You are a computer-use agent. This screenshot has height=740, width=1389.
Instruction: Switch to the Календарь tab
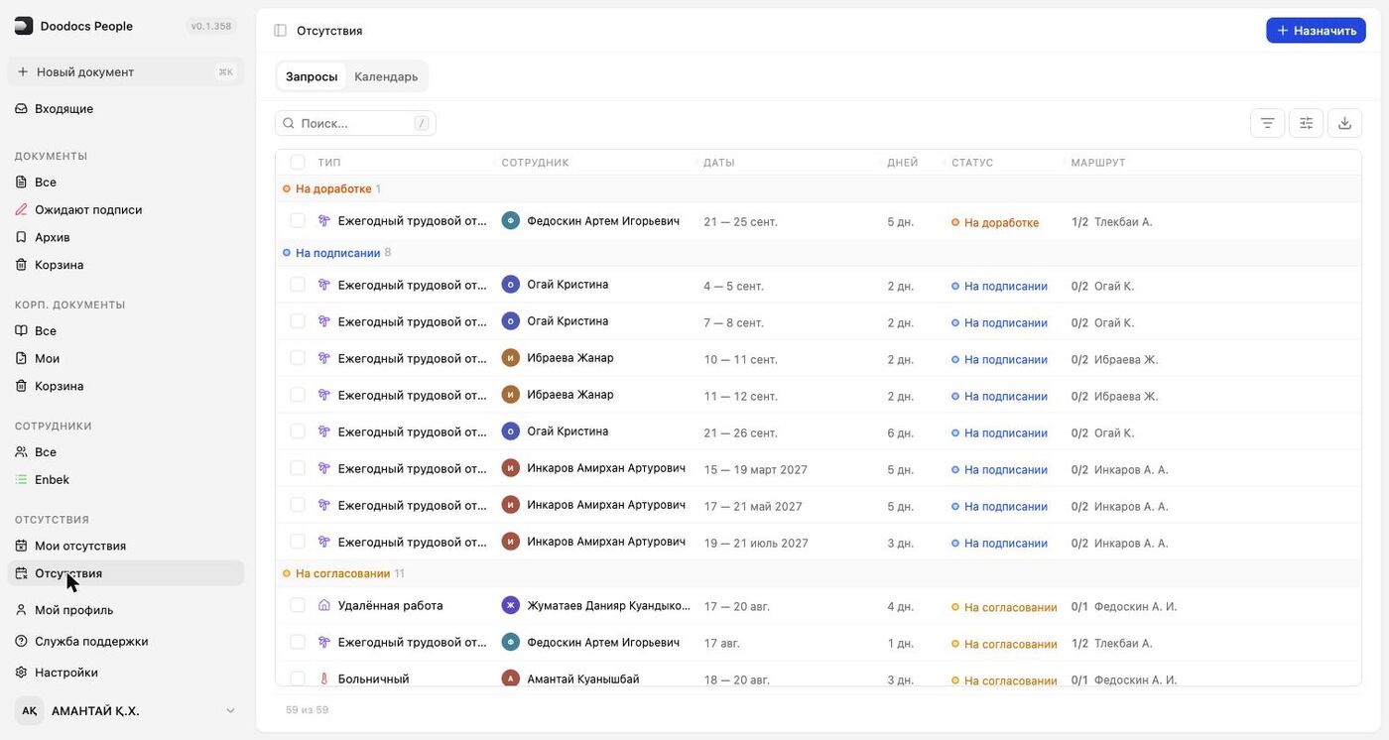coord(386,76)
